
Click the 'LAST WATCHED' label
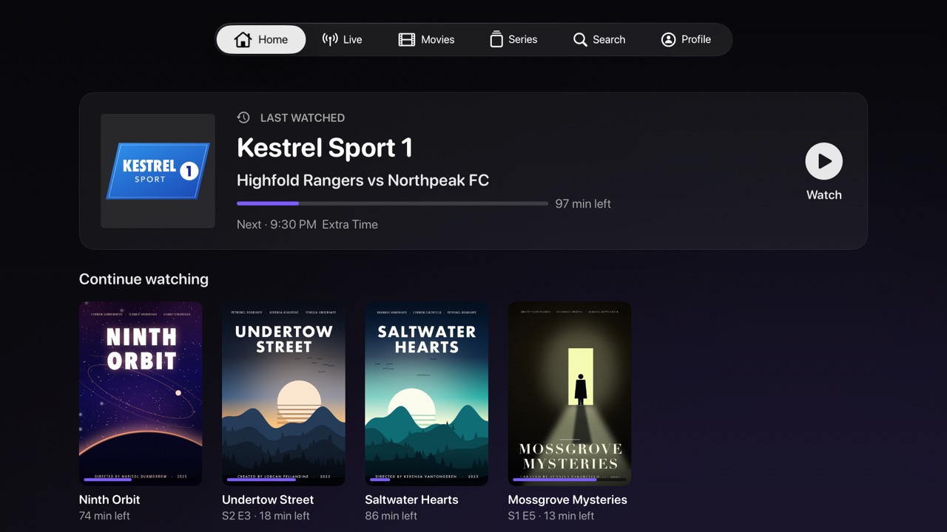coord(303,117)
